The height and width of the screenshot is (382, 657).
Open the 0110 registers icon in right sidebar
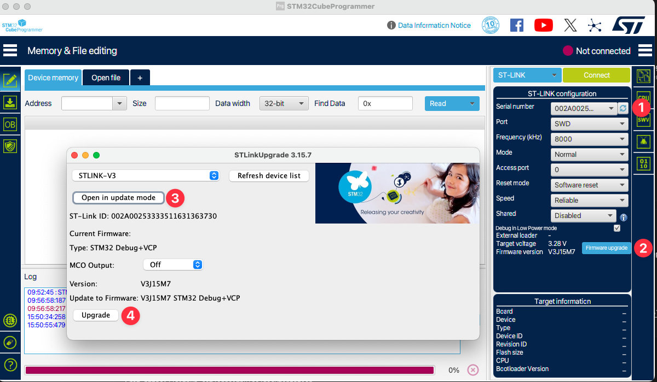[643, 163]
